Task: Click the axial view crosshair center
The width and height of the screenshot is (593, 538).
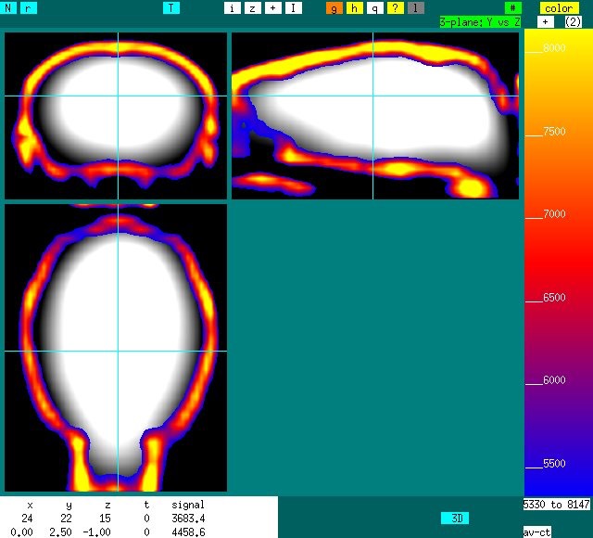Action: (118, 351)
